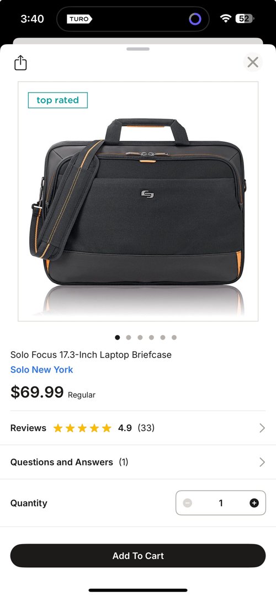Open Questions and Answers row

[x=138, y=462]
